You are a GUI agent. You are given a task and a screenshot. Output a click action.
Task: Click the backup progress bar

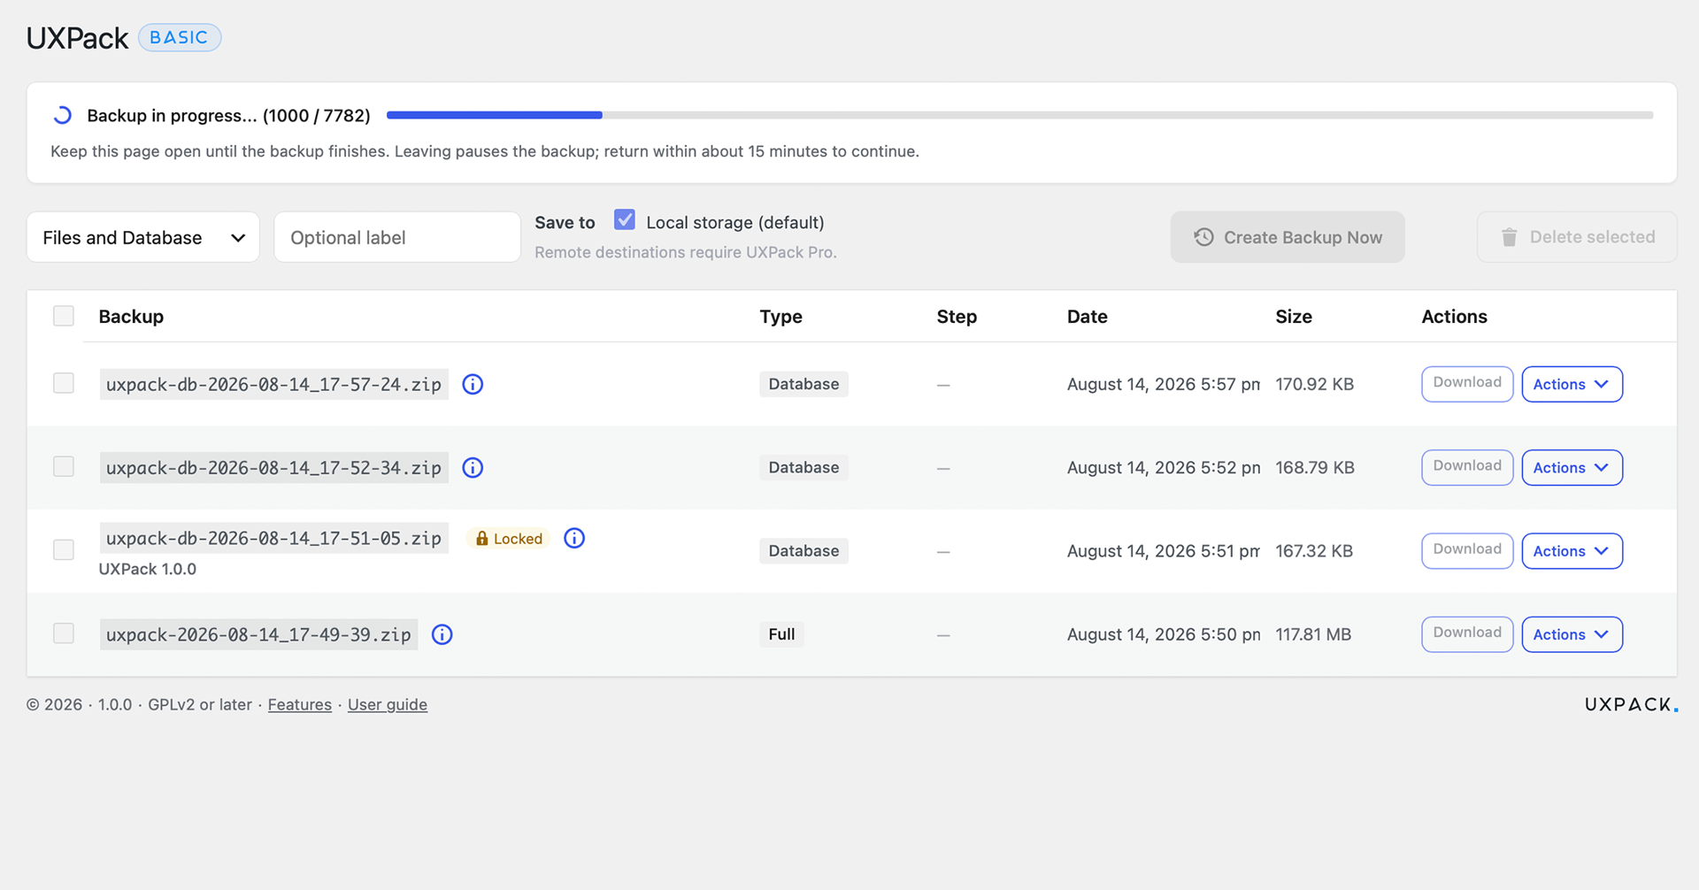tap(1019, 115)
